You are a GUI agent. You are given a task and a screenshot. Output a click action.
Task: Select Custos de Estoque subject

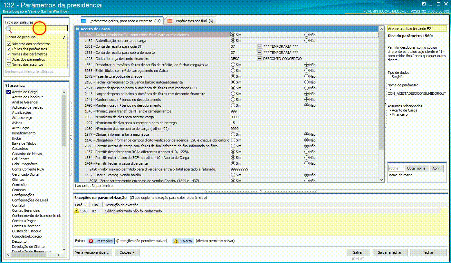click(x=26, y=231)
